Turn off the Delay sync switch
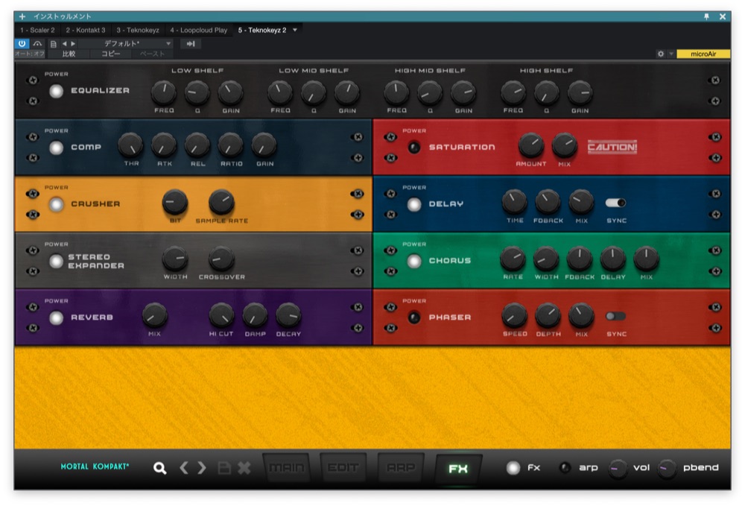The width and height of the screenshot is (745, 506). tap(615, 203)
